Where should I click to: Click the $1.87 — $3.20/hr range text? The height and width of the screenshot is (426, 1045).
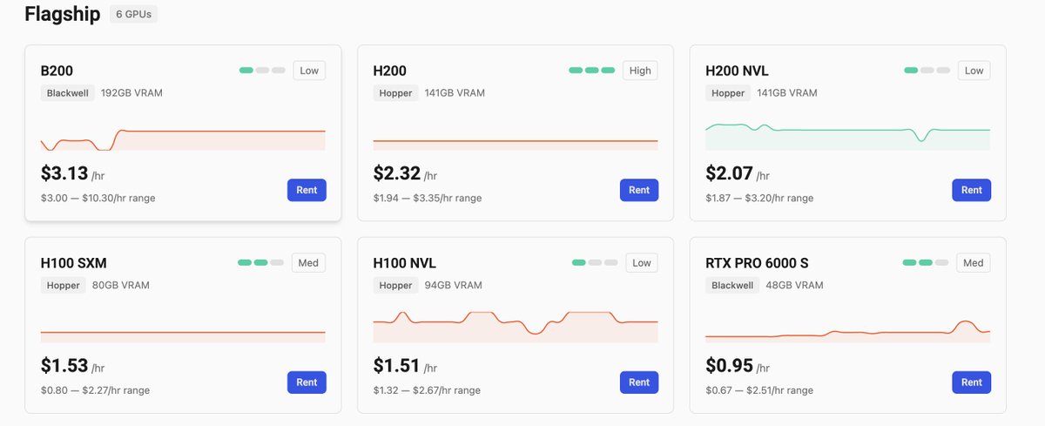[x=759, y=198]
